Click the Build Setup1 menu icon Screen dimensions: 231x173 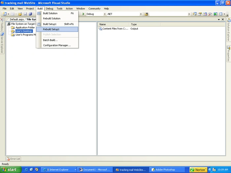point(39,24)
